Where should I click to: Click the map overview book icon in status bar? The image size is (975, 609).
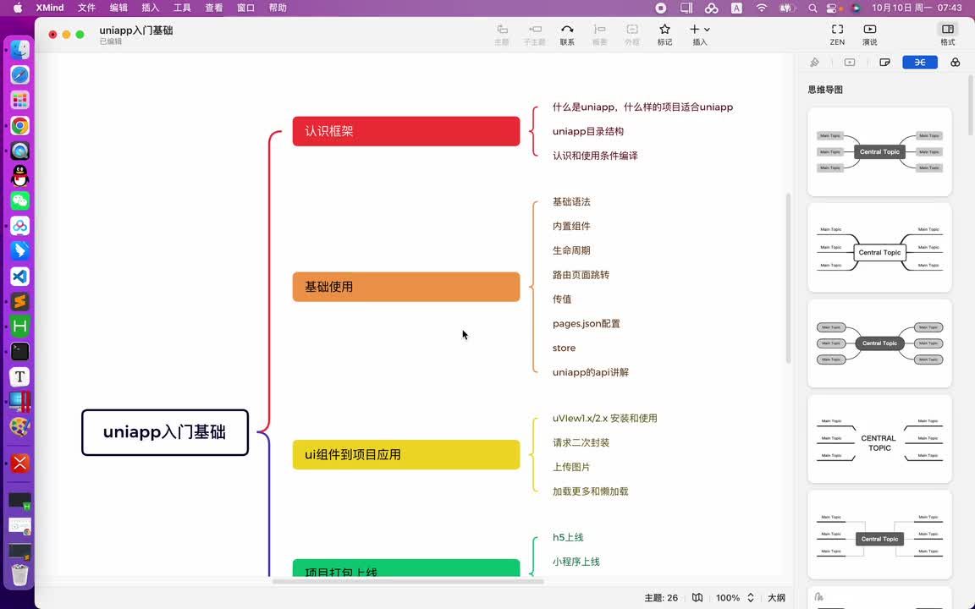click(x=697, y=597)
